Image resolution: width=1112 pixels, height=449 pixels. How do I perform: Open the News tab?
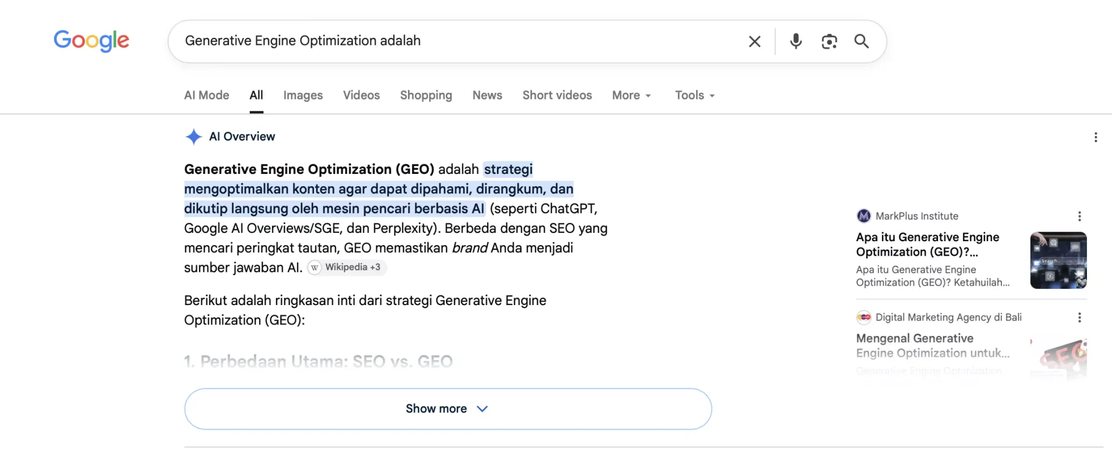point(487,95)
